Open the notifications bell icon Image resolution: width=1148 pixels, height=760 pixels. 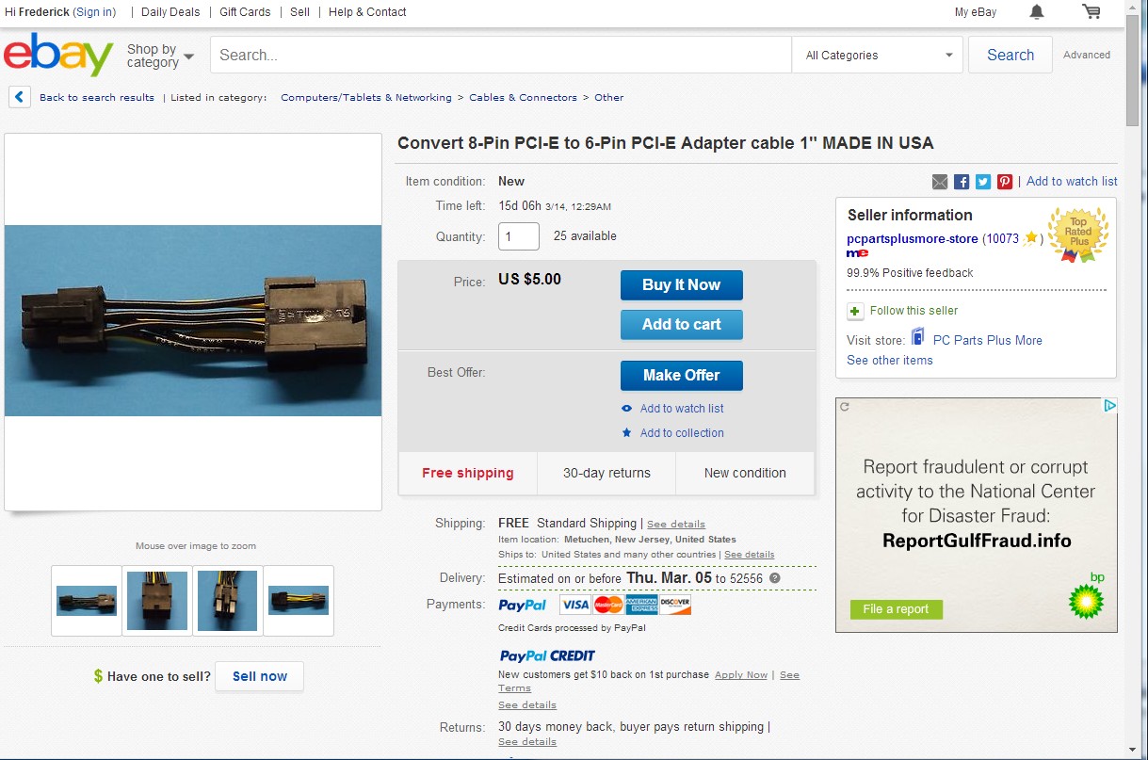[x=1037, y=12]
